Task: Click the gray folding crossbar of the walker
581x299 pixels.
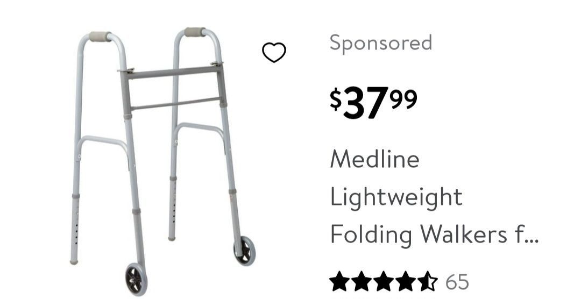Action: pos(173,72)
